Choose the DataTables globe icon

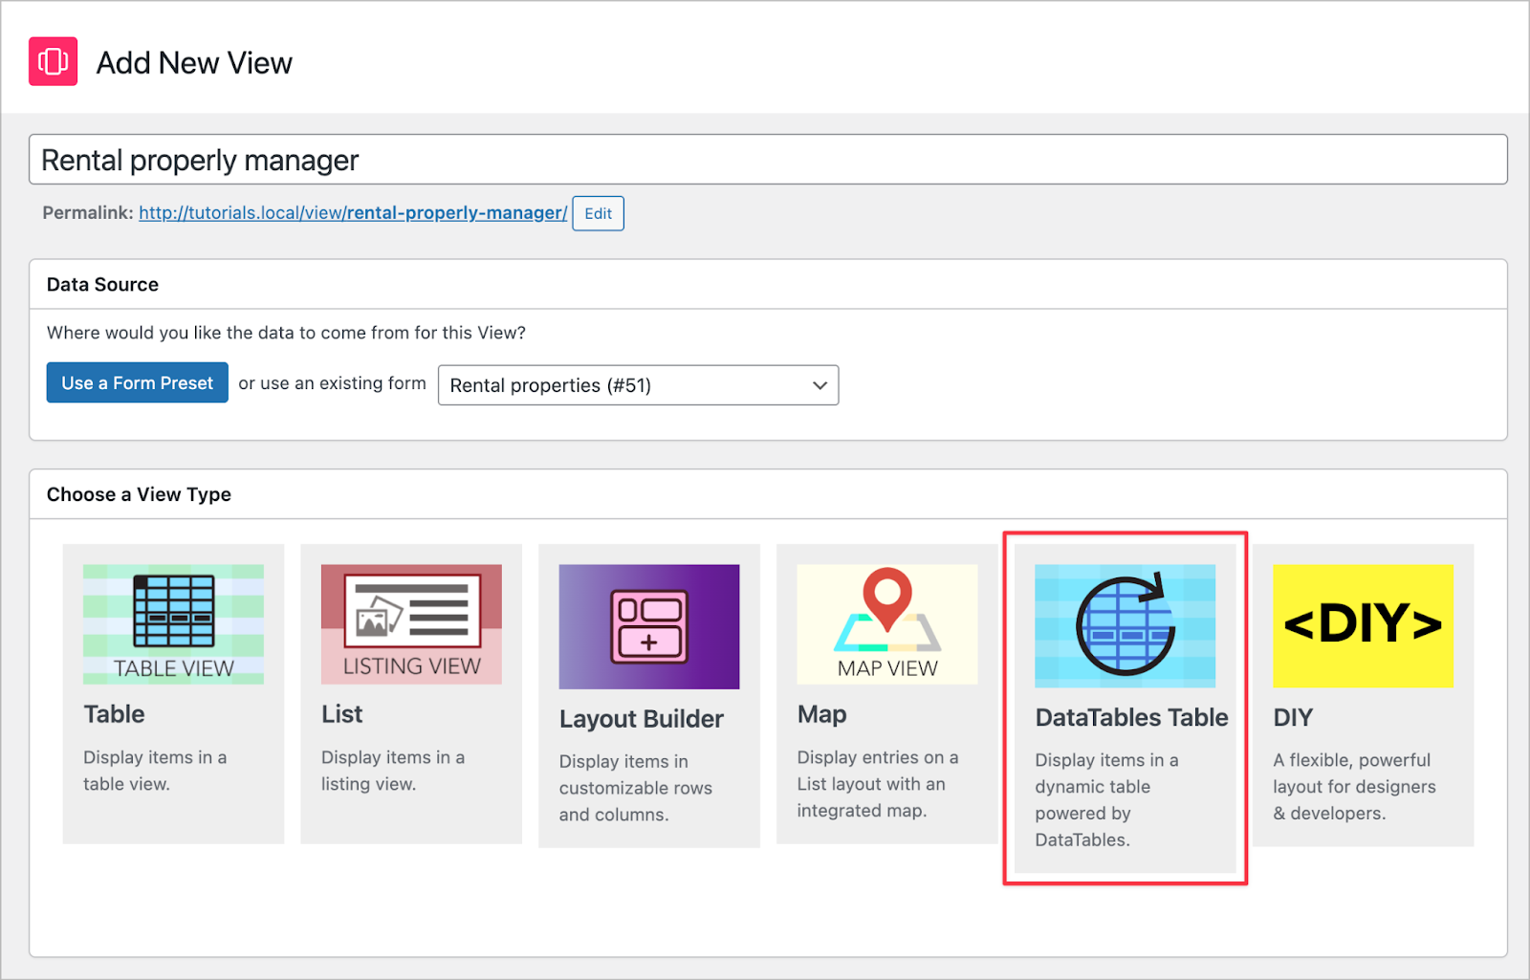coord(1125,626)
